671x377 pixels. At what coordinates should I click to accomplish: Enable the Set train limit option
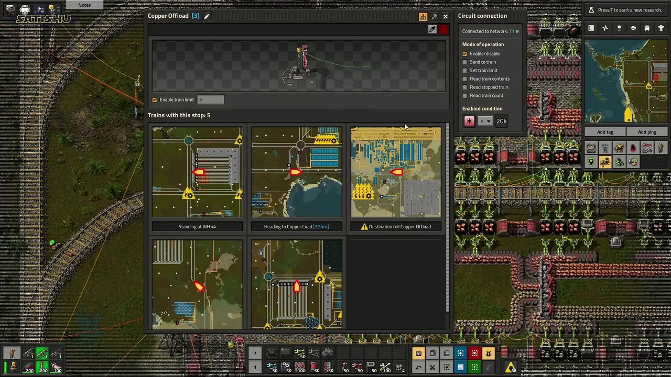tap(464, 71)
